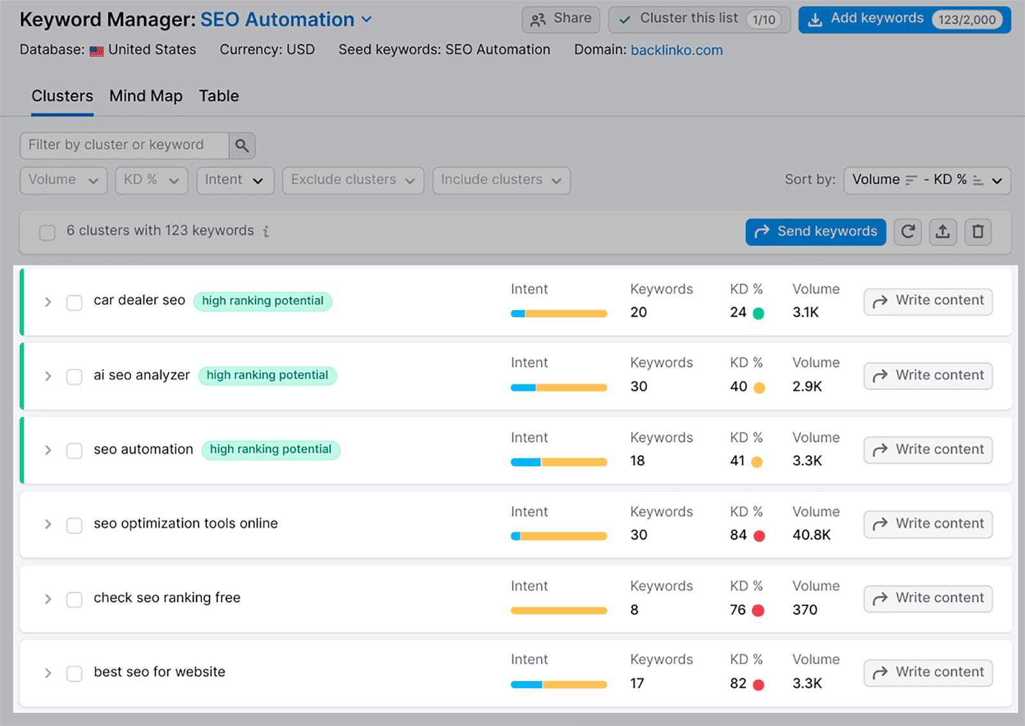The width and height of the screenshot is (1025, 726).
Task: Click the export icon next to refresh
Action: [x=942, y=231]
